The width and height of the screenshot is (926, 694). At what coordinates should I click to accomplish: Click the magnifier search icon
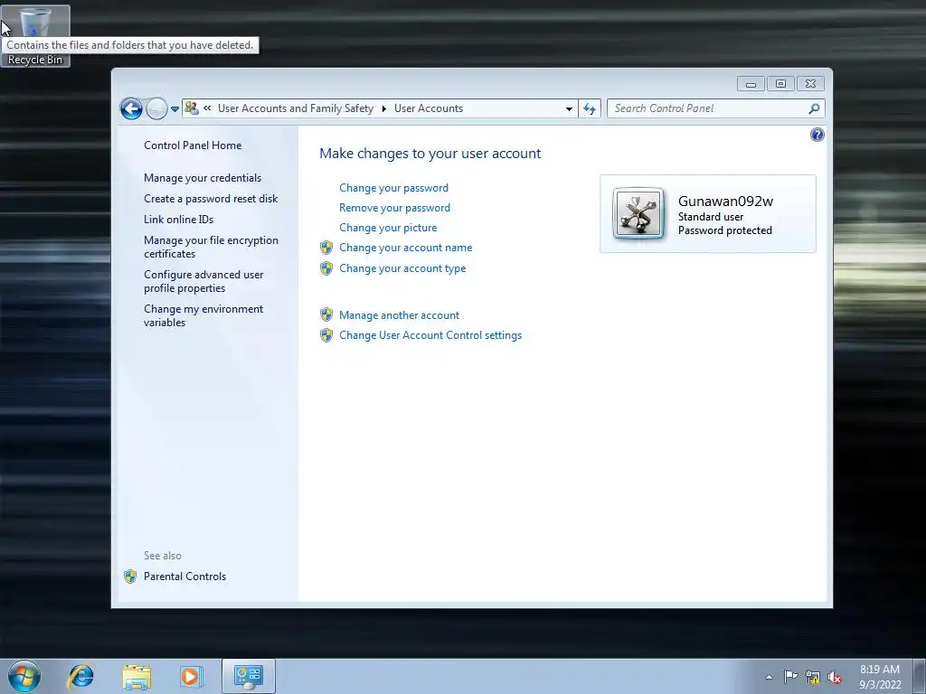(x=814, y=108)
